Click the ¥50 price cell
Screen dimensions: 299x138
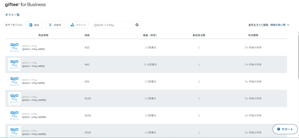click(x=87, y=82)
